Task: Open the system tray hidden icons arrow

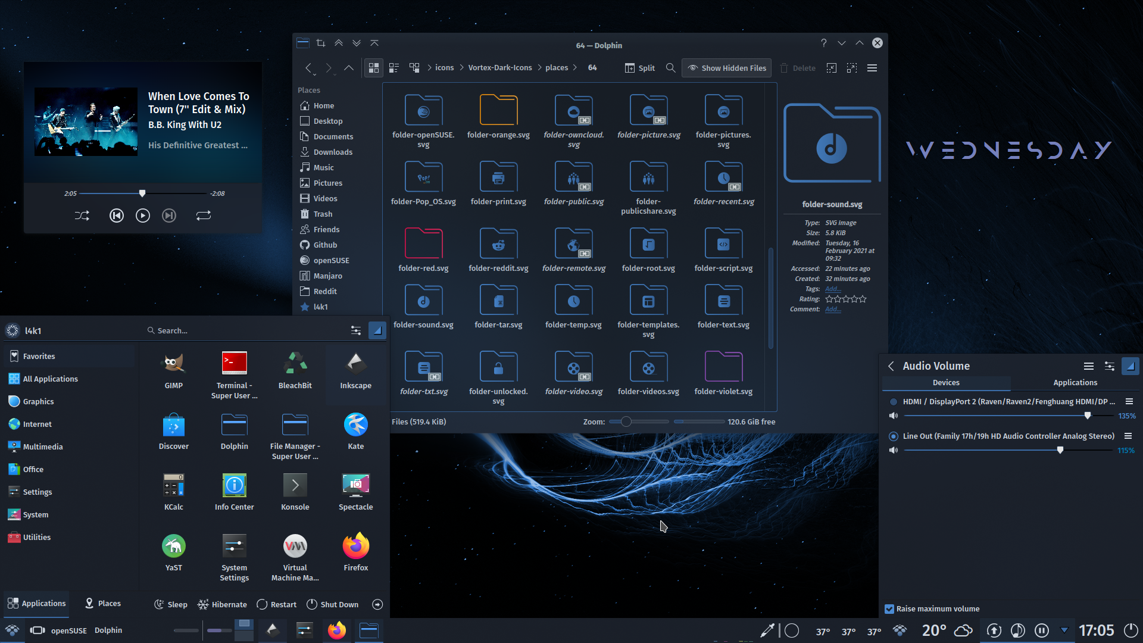Action: click(x=1064, y=630)
